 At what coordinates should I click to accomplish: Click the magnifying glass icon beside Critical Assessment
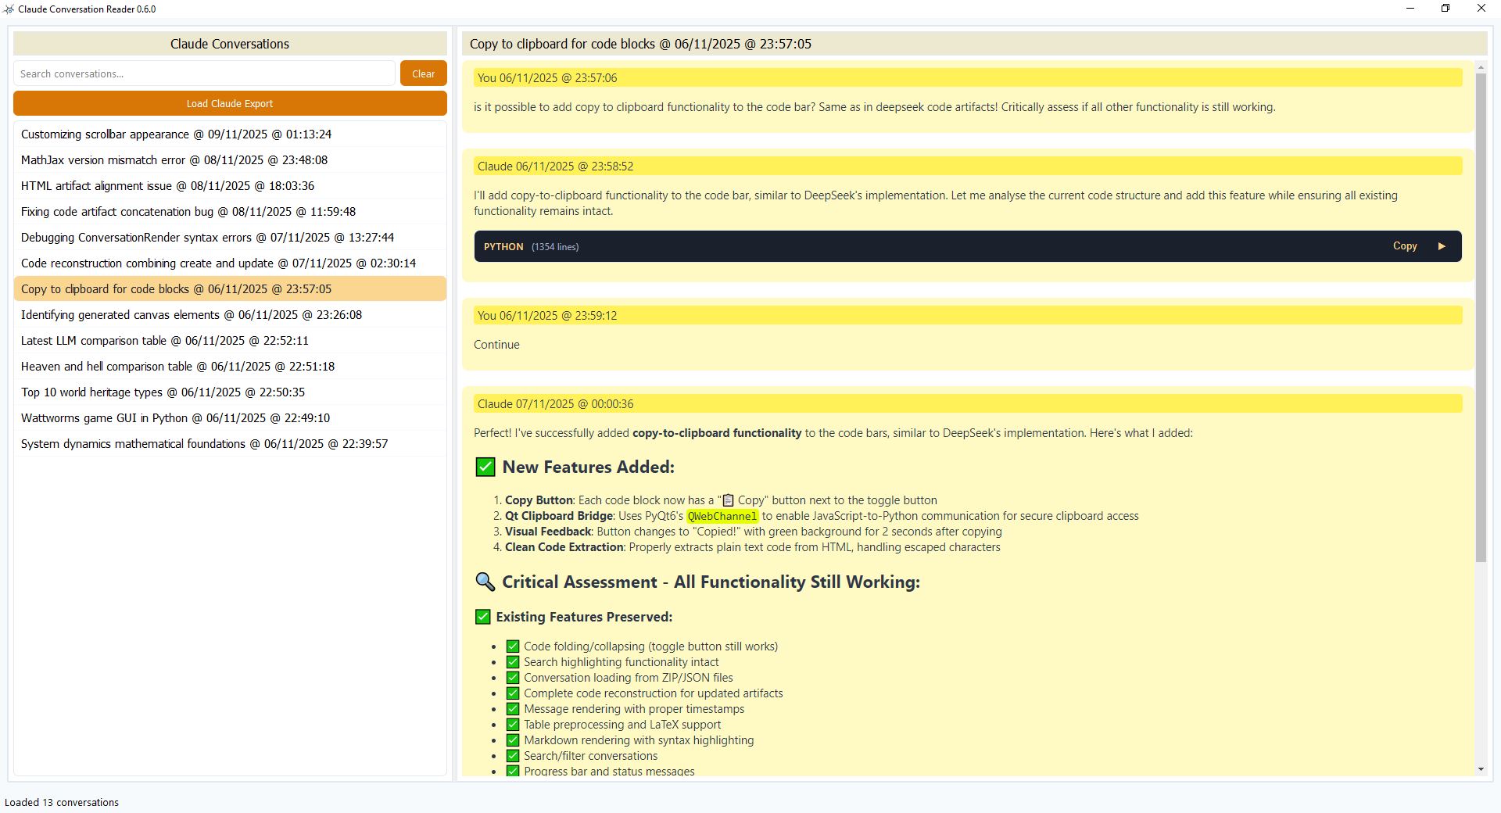pyautogui.click(x=485, y=582)
